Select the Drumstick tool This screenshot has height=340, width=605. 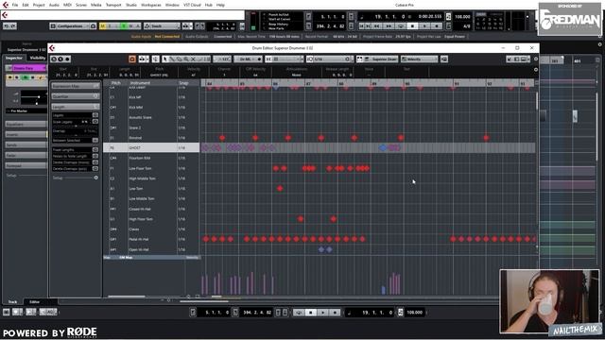click(172, 59)
